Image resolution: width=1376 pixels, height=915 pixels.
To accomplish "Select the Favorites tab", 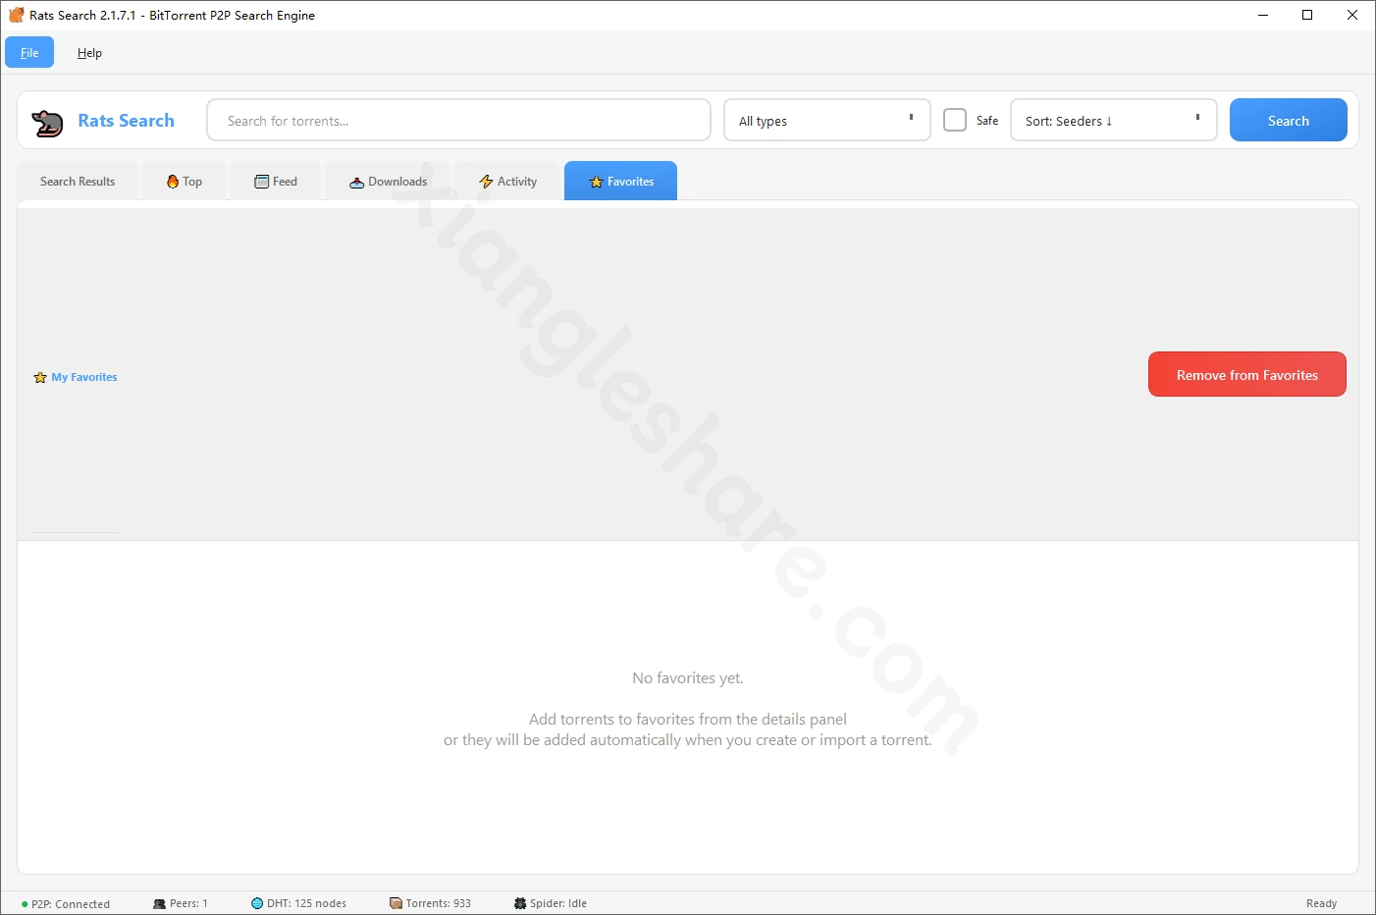I will click(620, 182).
